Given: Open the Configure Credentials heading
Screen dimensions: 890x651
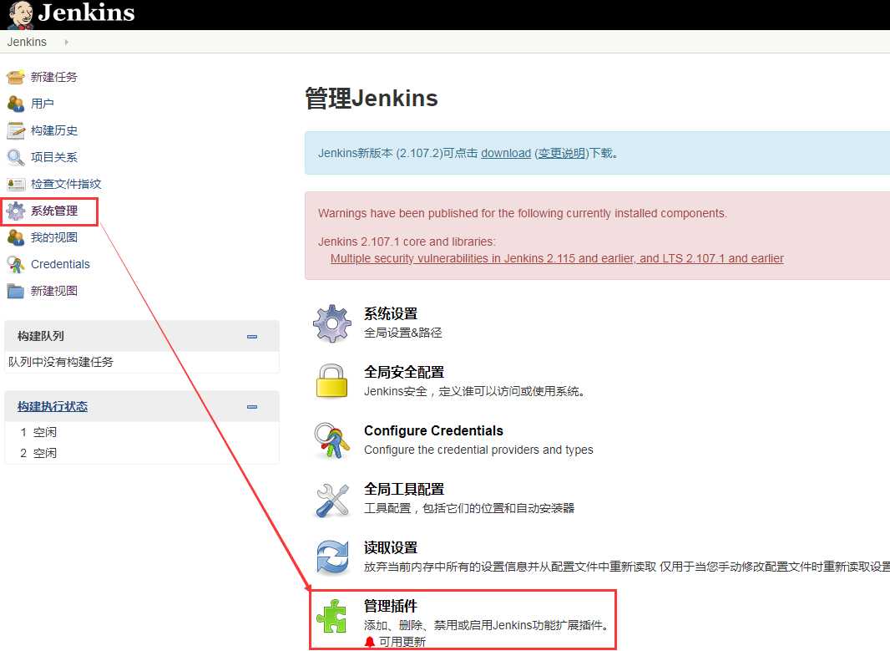Looking at the screenshot, I should click(x=433, y=430).
